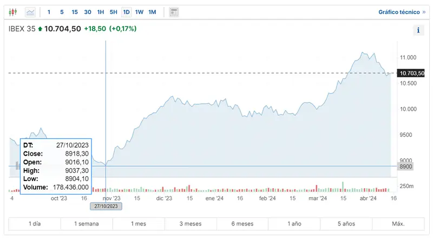Select the area line chart icon
Image resolution: width=433 pixels, height=240 pixels.
pos(30,12)
